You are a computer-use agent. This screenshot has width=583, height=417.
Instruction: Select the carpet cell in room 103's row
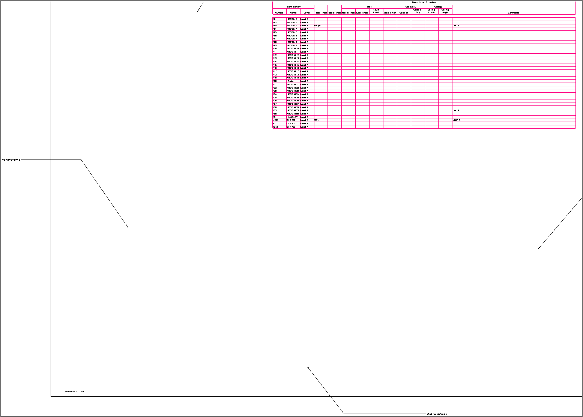(317, 26)
